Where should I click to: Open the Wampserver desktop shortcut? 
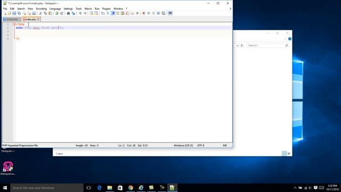(8, 169)
